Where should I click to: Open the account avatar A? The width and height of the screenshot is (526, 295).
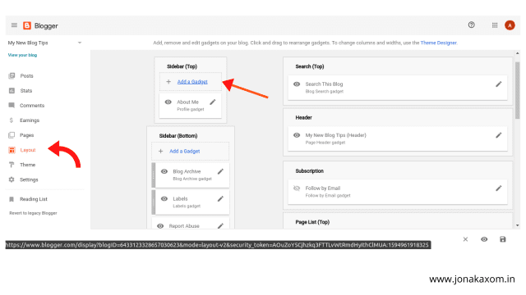[510, 25]
